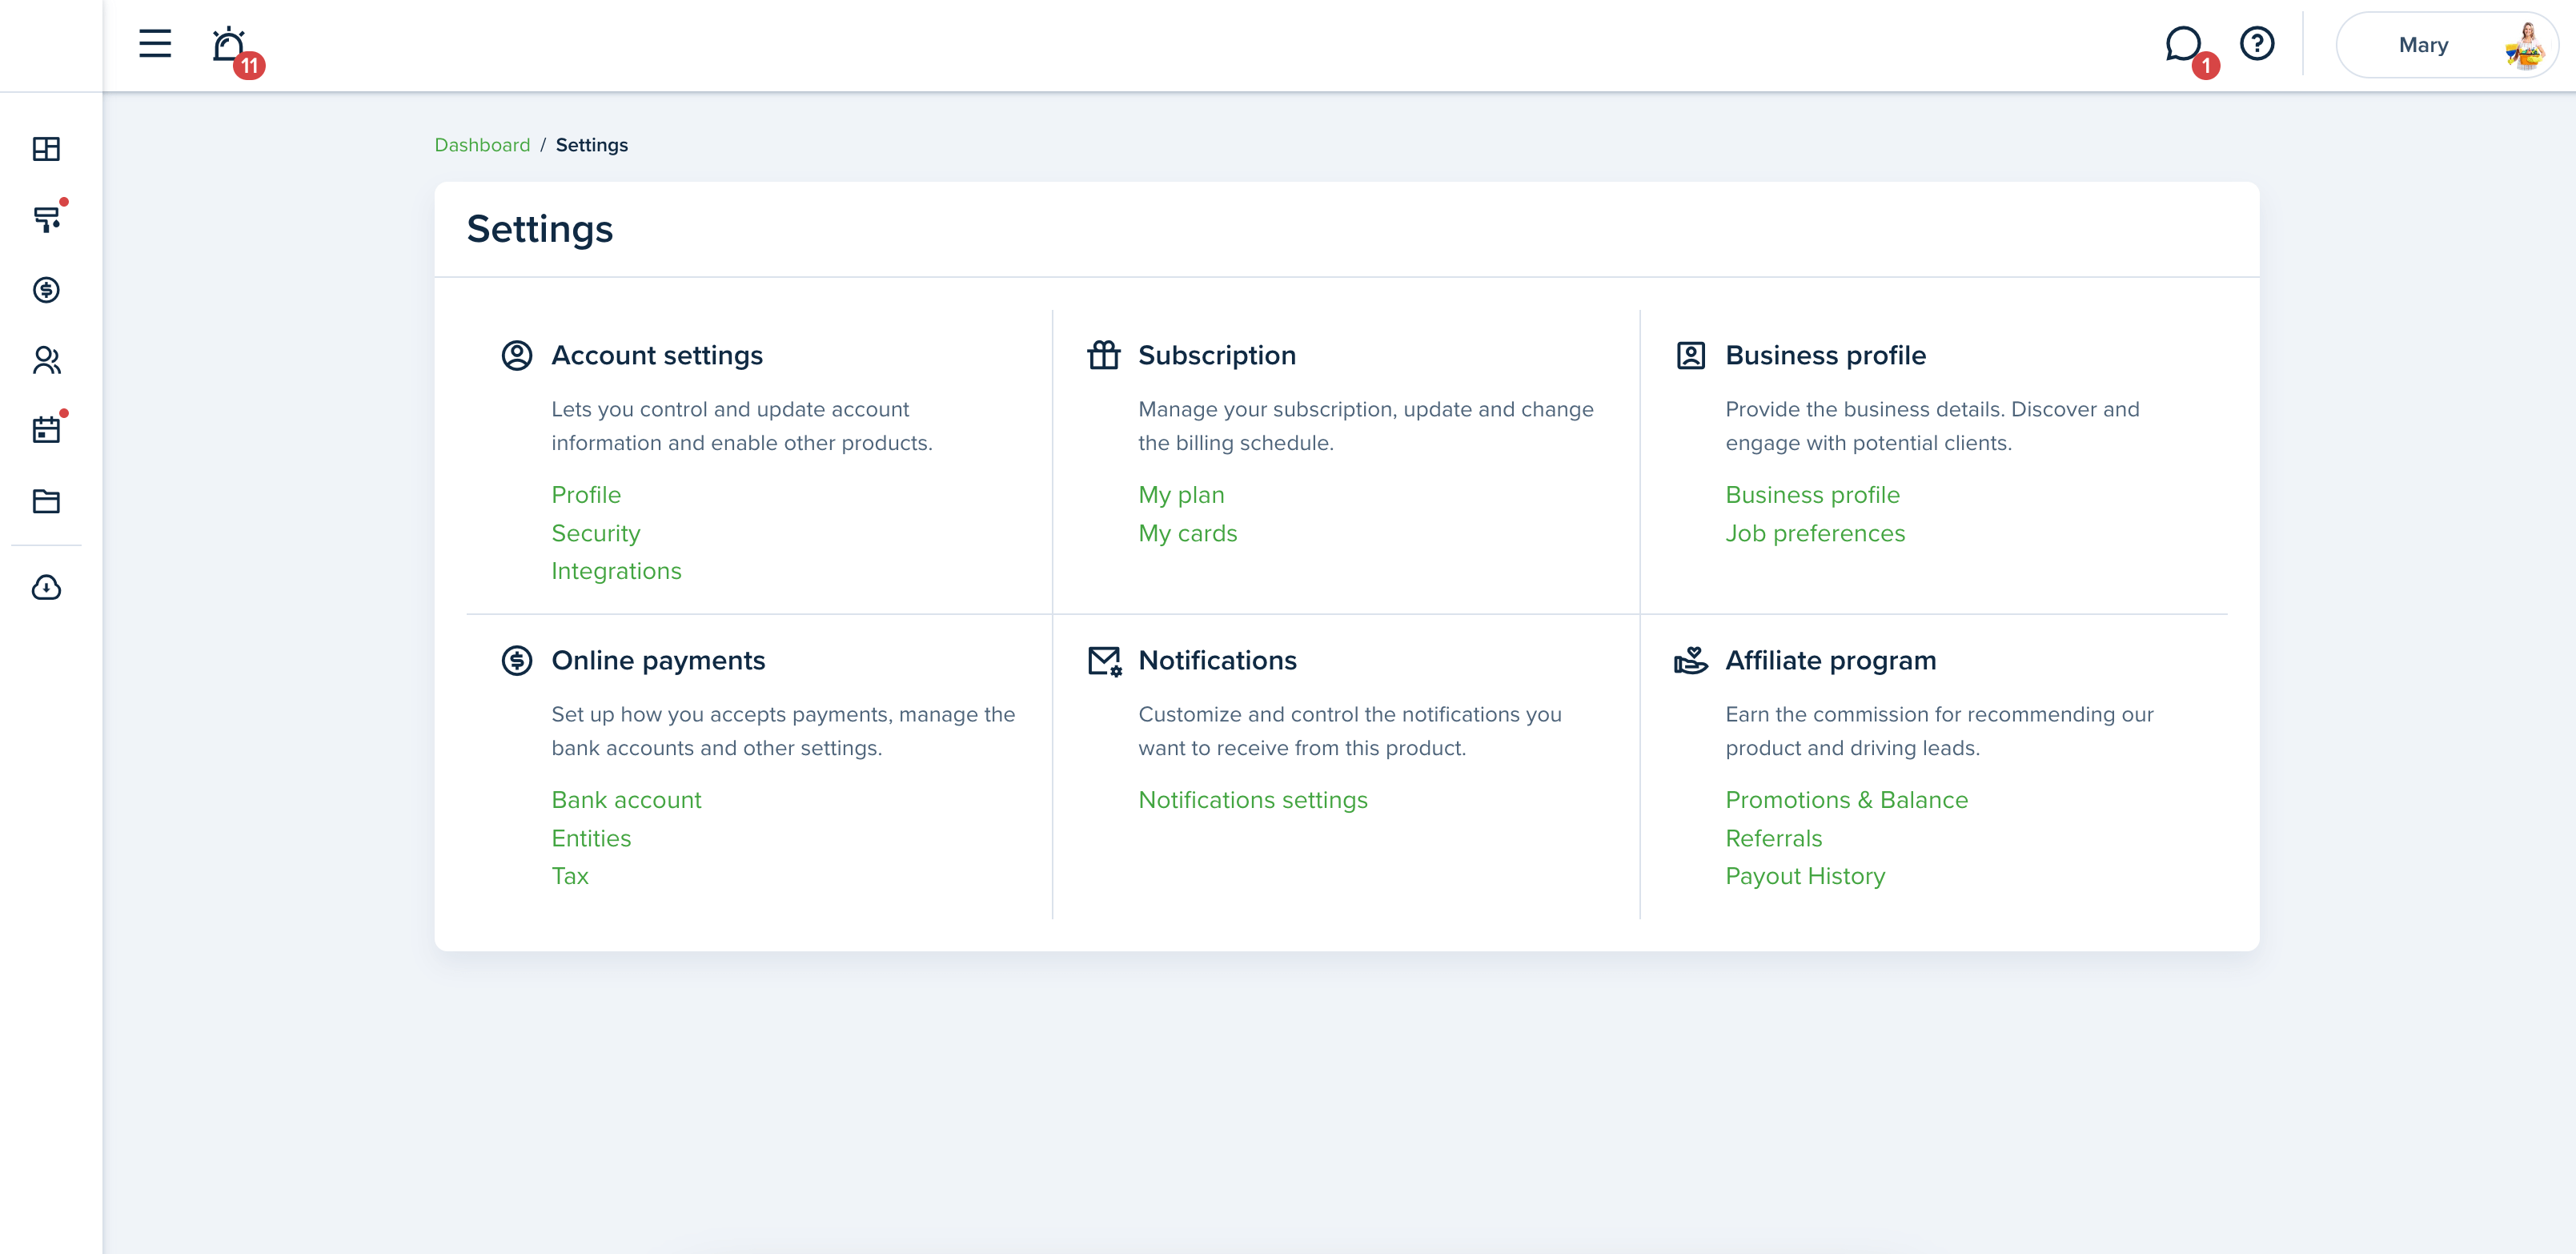Open Promotions & Balance link
The height and width of the screenshot is (1254, 2576).
point(1846,800)
